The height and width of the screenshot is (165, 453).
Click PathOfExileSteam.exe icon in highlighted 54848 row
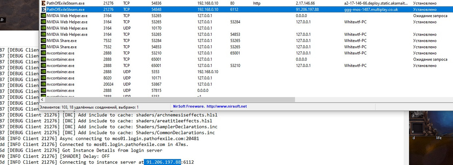[x=43, y=10]
